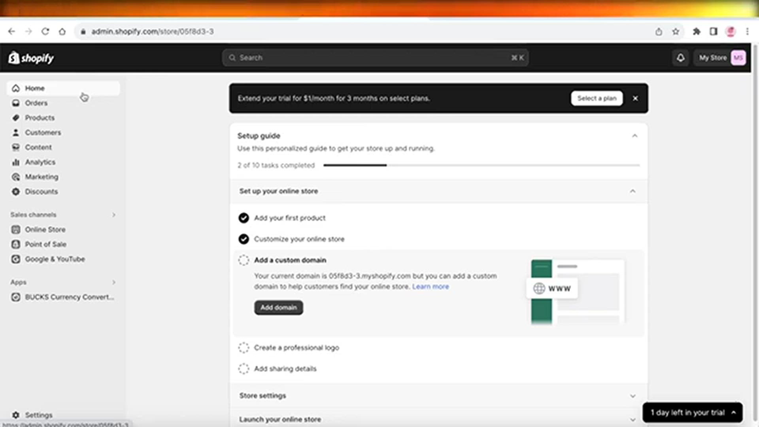
Task: Click the browser forward arrow
Action: point(28,31)
